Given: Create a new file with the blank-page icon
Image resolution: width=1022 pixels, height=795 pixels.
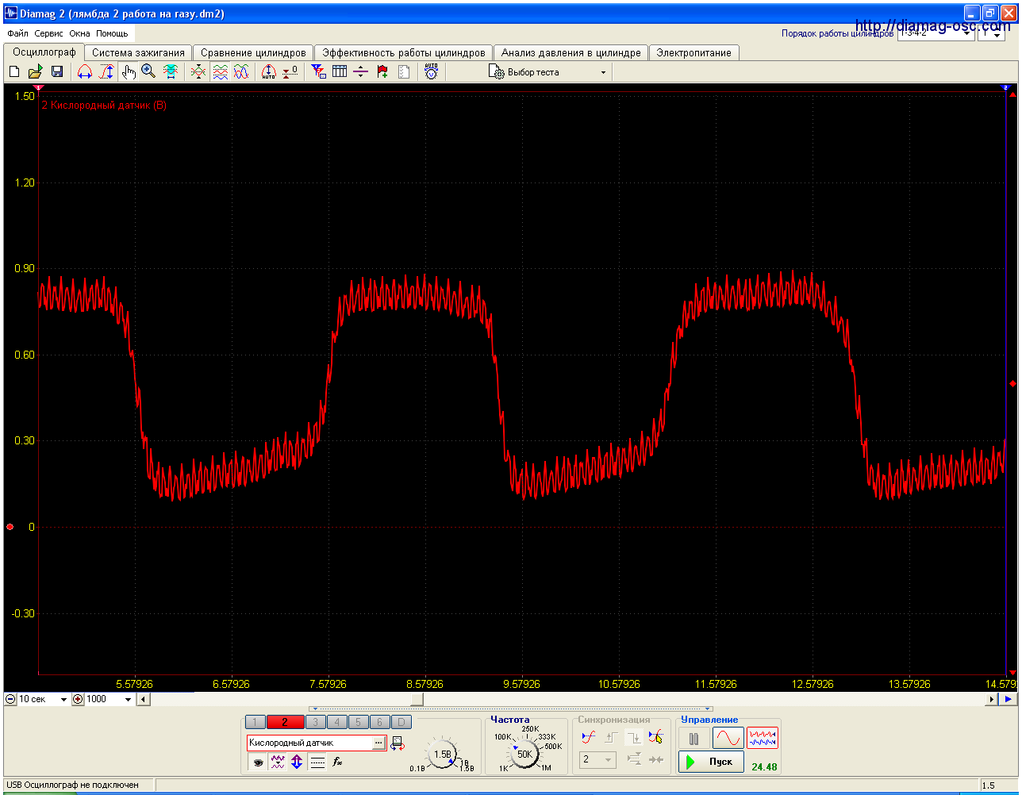Looking at the screenshot, I should point(13,72).
